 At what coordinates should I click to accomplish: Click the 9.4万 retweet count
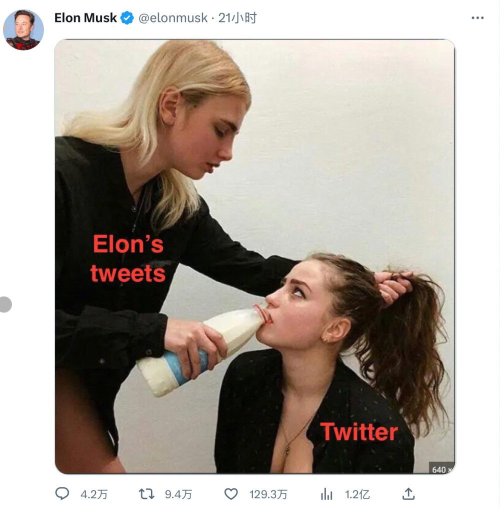[x=178, y=494]
